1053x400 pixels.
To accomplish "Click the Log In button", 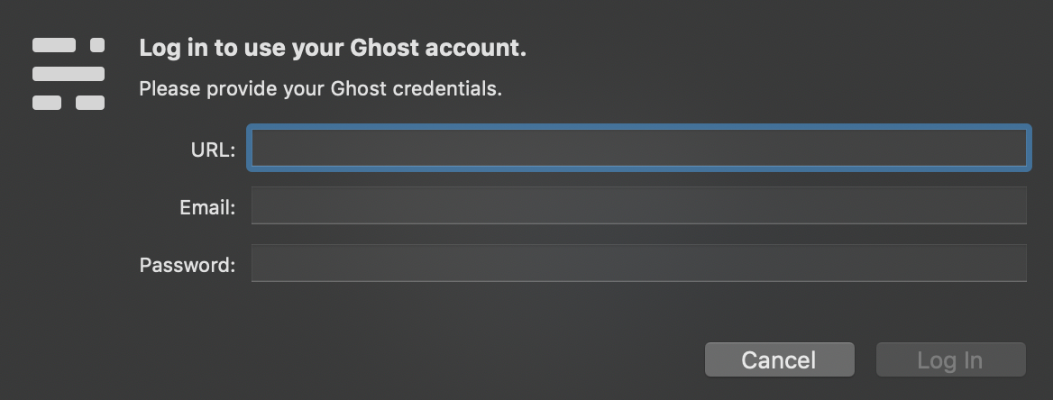I will (950, 360).
